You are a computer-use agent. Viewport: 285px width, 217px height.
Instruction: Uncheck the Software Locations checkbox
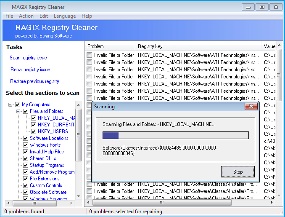26,138
